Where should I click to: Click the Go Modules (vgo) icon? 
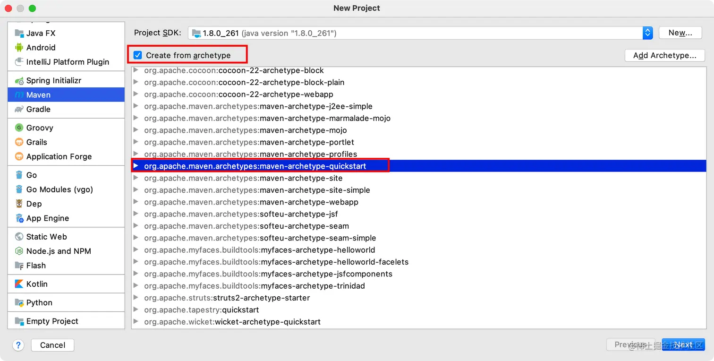click(19, 189)
